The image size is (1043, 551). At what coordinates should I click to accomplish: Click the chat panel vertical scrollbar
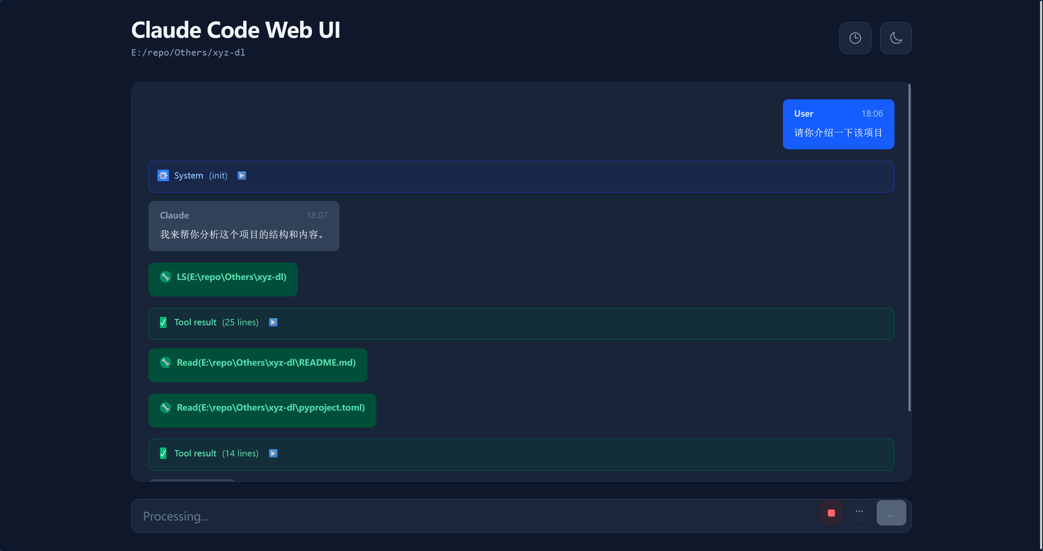[x=909, y=248]
